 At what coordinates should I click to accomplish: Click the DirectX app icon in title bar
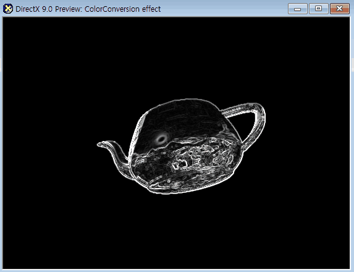click(x=8, y=9)
